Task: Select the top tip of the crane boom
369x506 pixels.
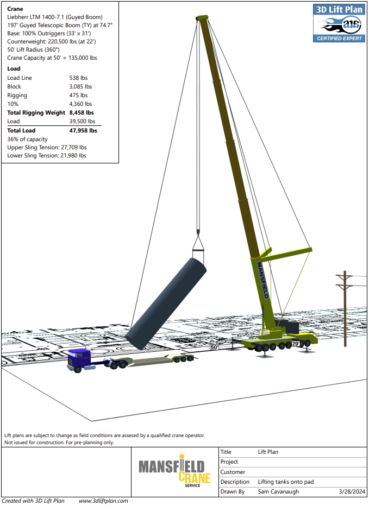Action: pyautogui.click(x=201, y=19)
